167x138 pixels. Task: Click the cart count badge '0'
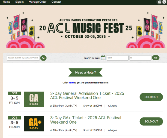coord(164,2)
